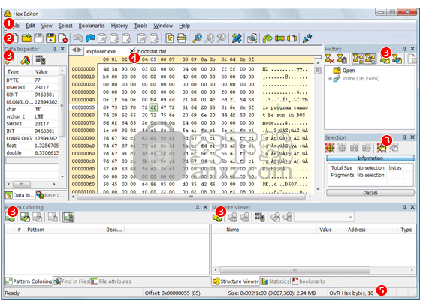Click the blue eyedropper icon
Image resolution: width=429 pixels, height=304 pixels.
[307, 38]
